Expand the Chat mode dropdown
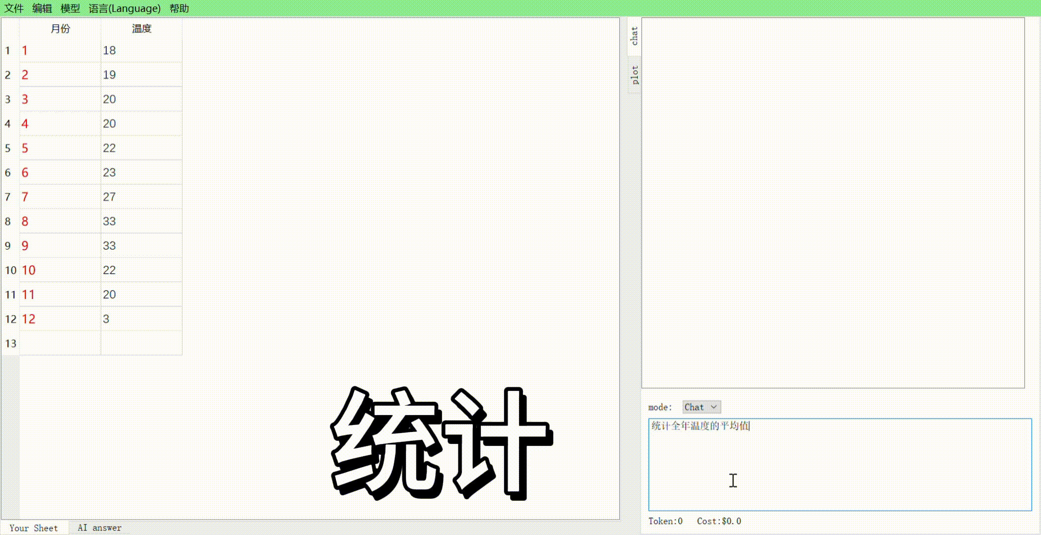The height and width of the screenshot is (535, 1041). pyautogui.click(x=702, y=407)
